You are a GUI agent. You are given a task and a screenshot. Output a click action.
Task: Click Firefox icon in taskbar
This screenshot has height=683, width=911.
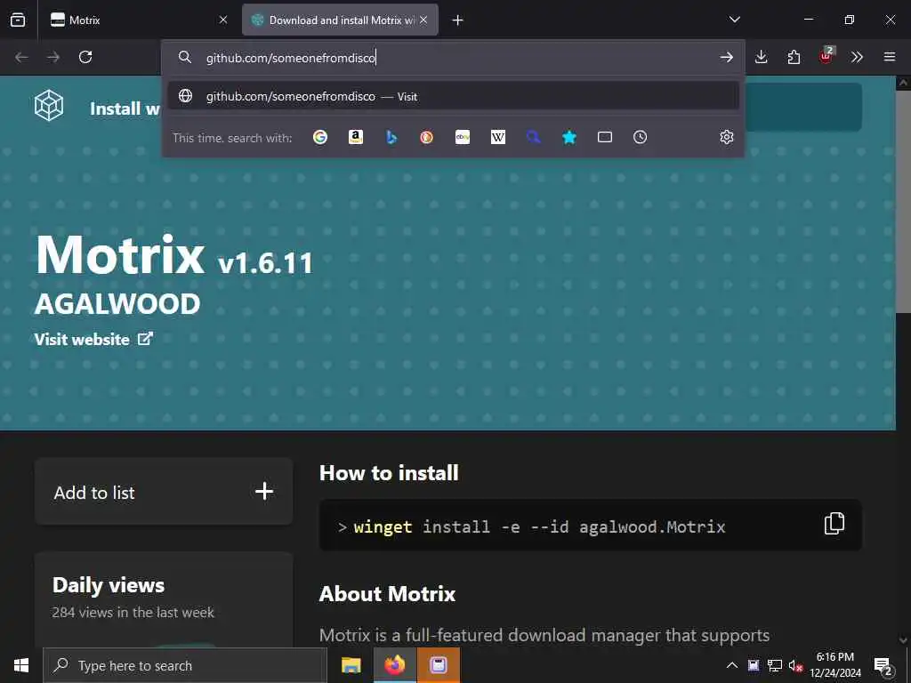[x=394, y=665]
